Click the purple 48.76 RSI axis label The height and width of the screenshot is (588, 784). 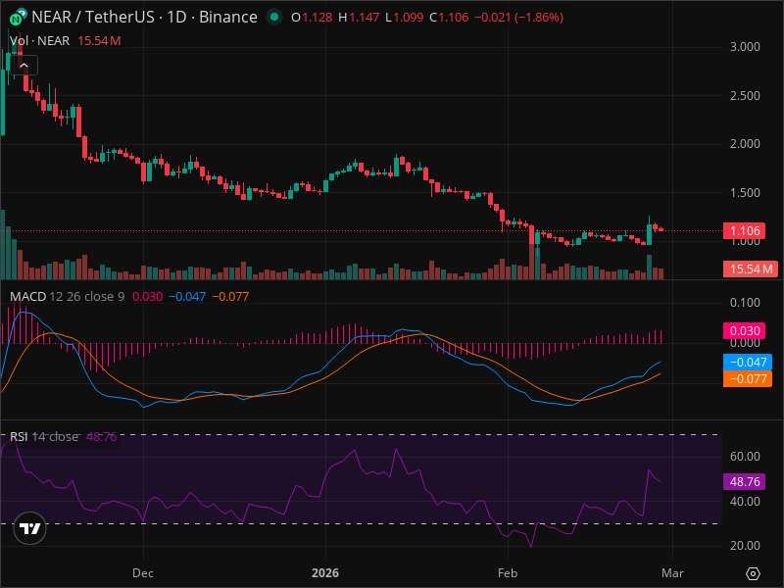[745, 481]
